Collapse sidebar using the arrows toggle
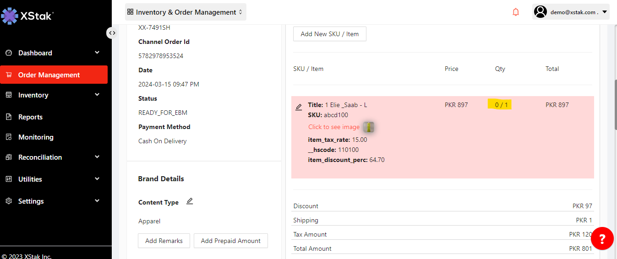This screenshot has width=617, height=259. click(x=112, y=33)
